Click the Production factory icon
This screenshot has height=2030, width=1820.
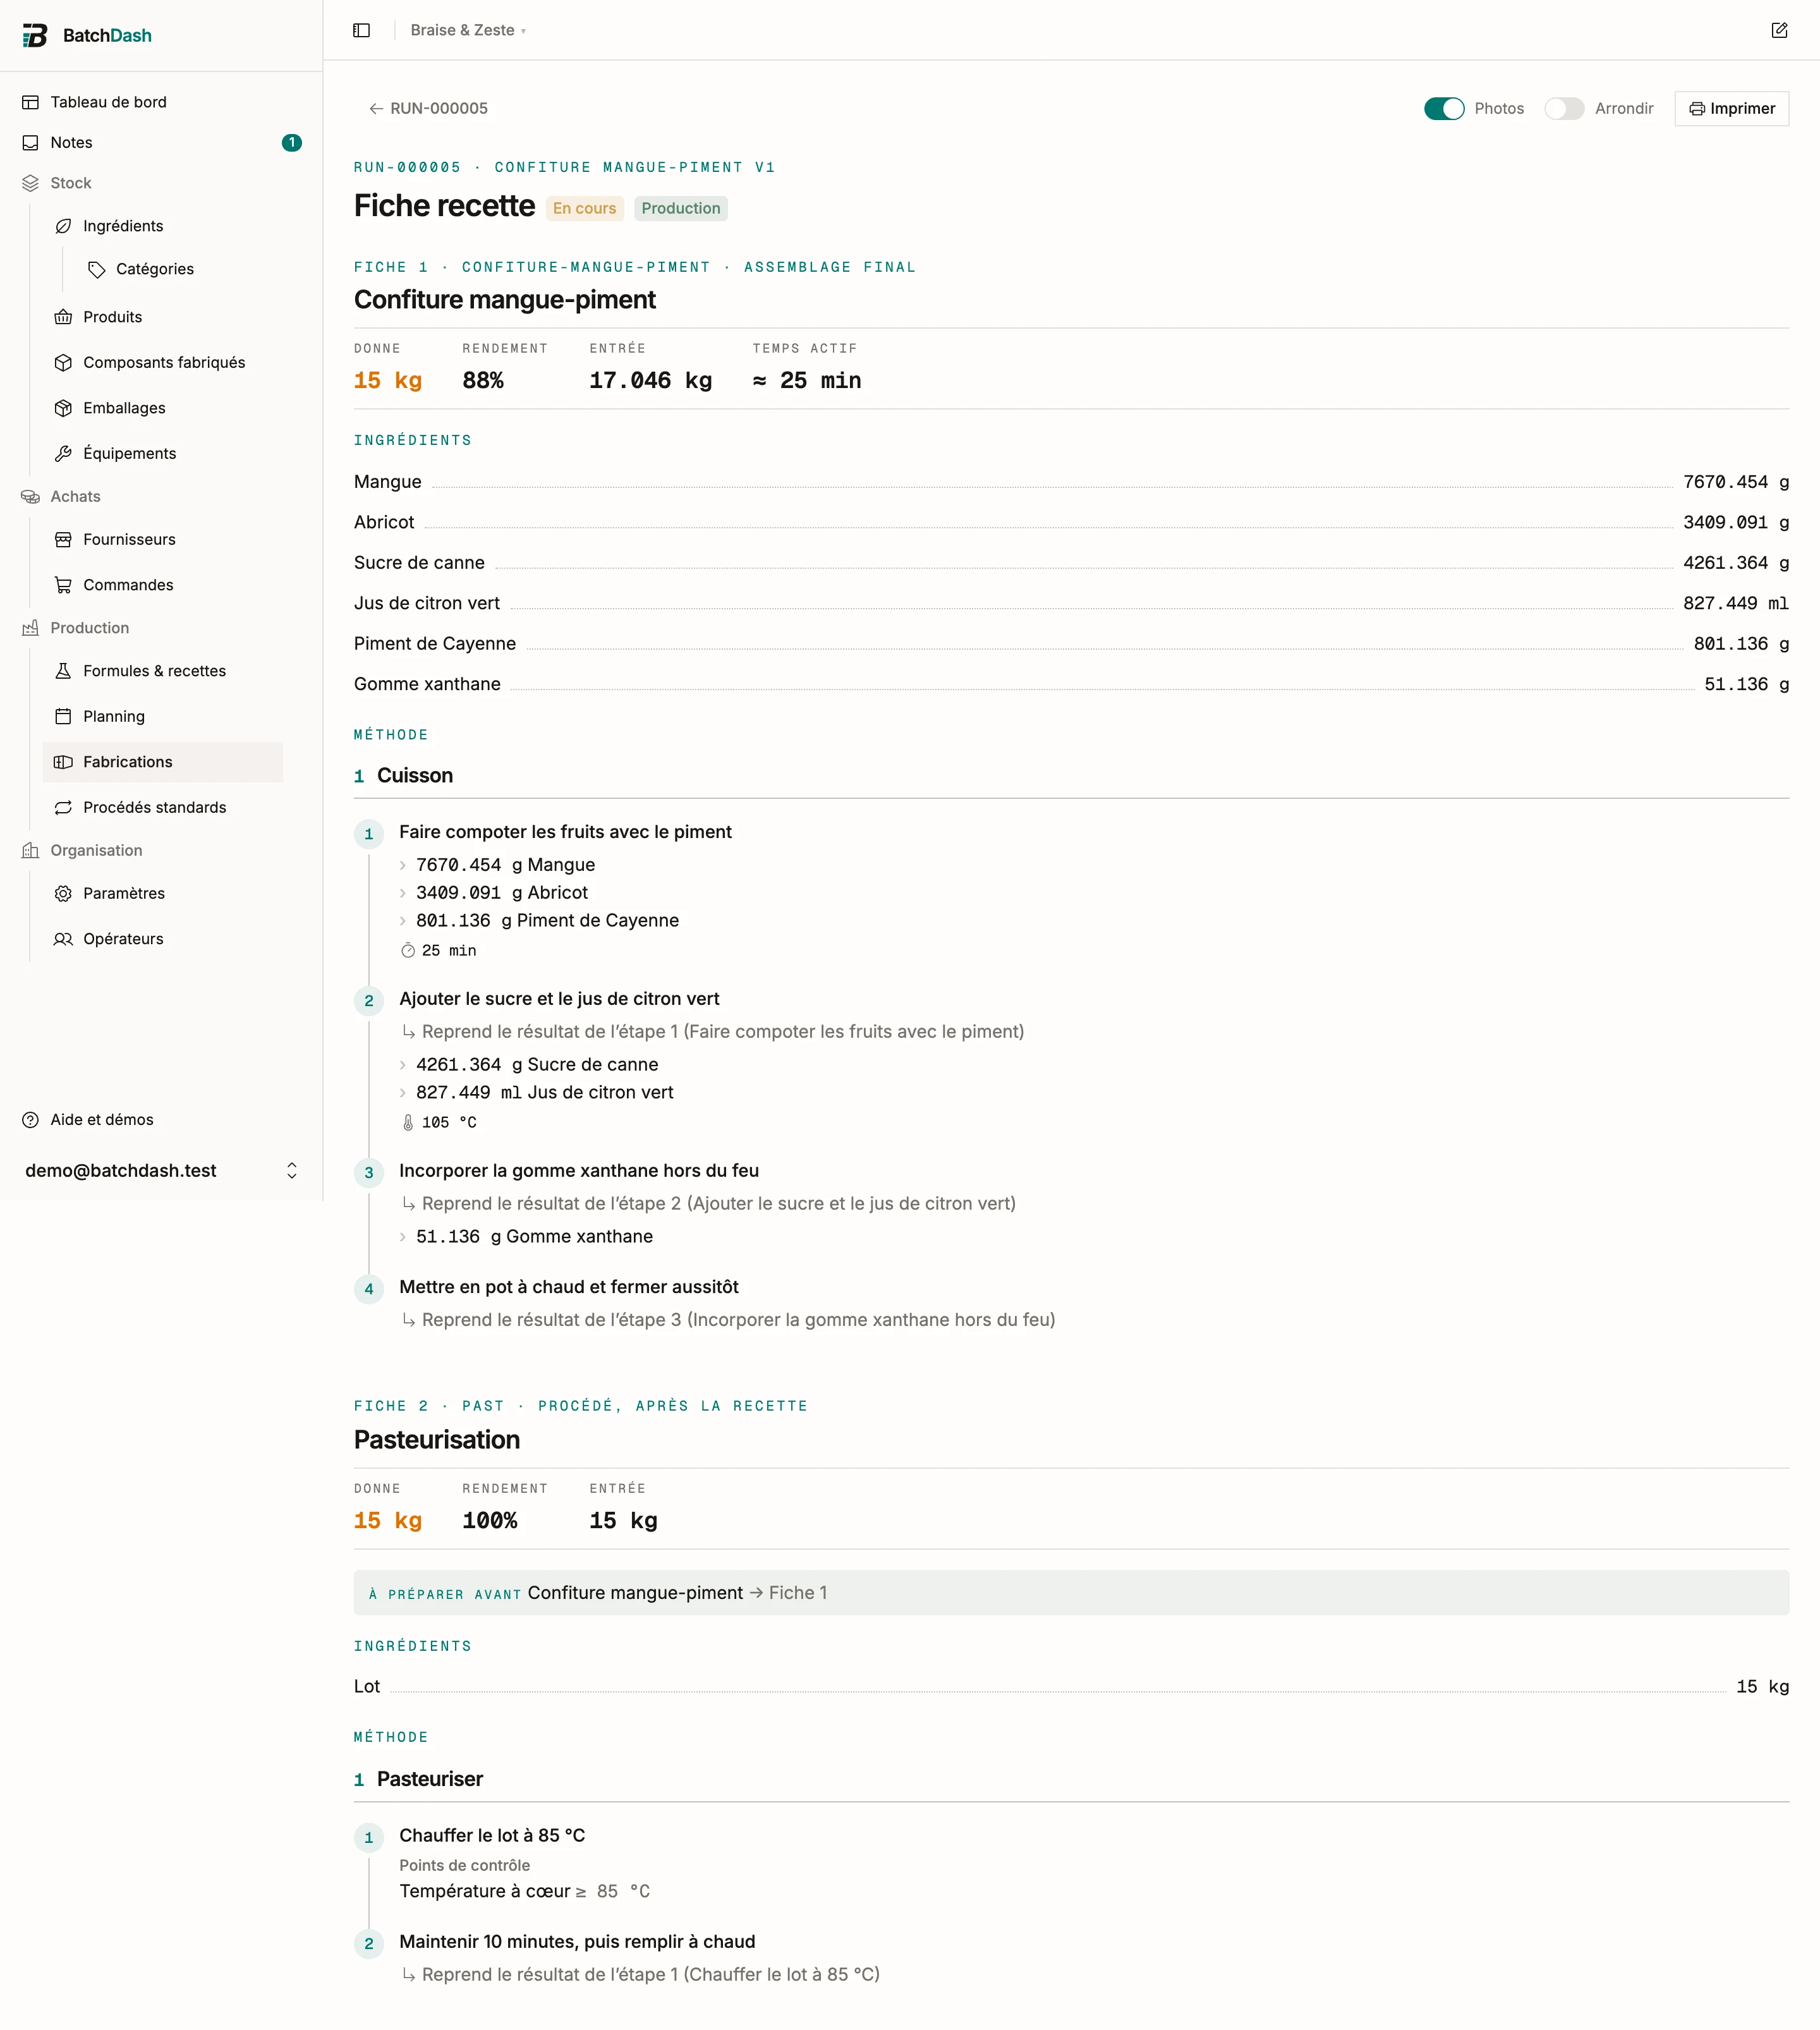[31, 628]
